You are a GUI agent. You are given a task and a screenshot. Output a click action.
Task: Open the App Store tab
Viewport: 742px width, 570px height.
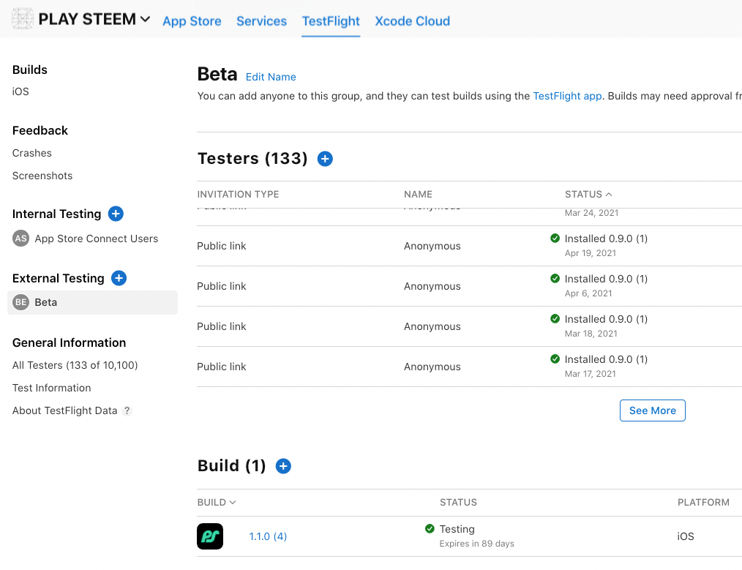[x=192, y=21]
